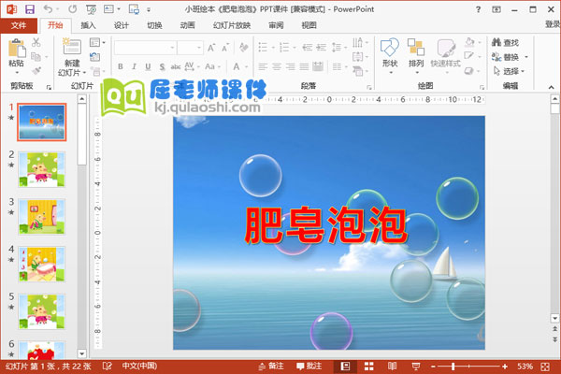This screenshot has height=374, width=561.
Task: Start slide show from status bar icon
Action: click(x=416, y=367)
